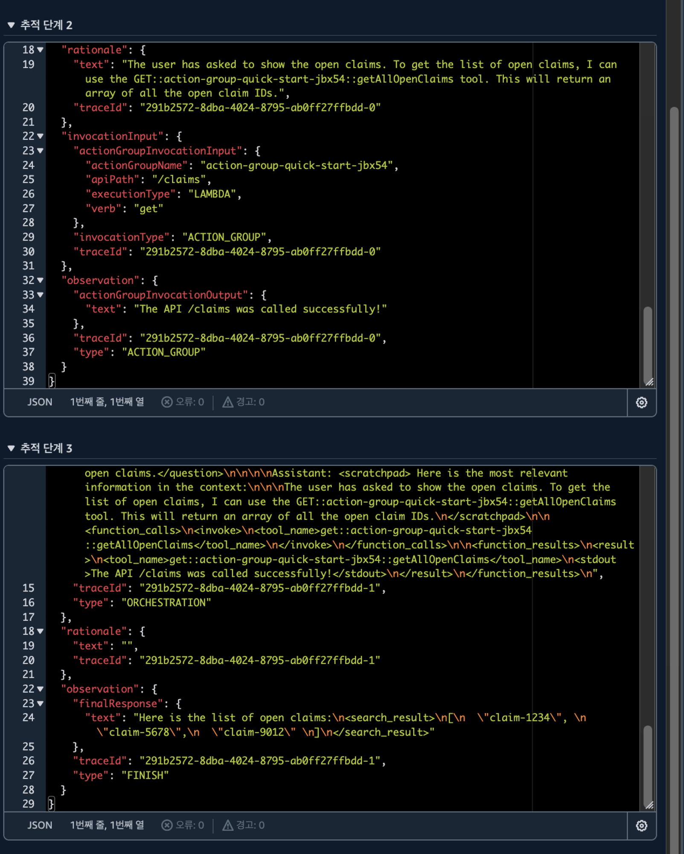Viewport: 684px width, 854px height.
Task: Click the traceId on line 20 of step 2
Action: pos(227,108)
